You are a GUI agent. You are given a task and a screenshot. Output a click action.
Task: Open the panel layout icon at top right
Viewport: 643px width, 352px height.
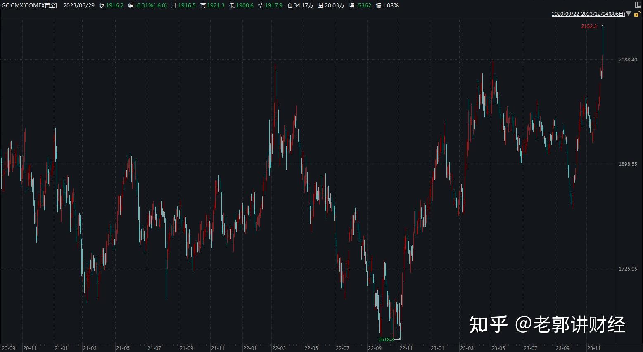638,5
